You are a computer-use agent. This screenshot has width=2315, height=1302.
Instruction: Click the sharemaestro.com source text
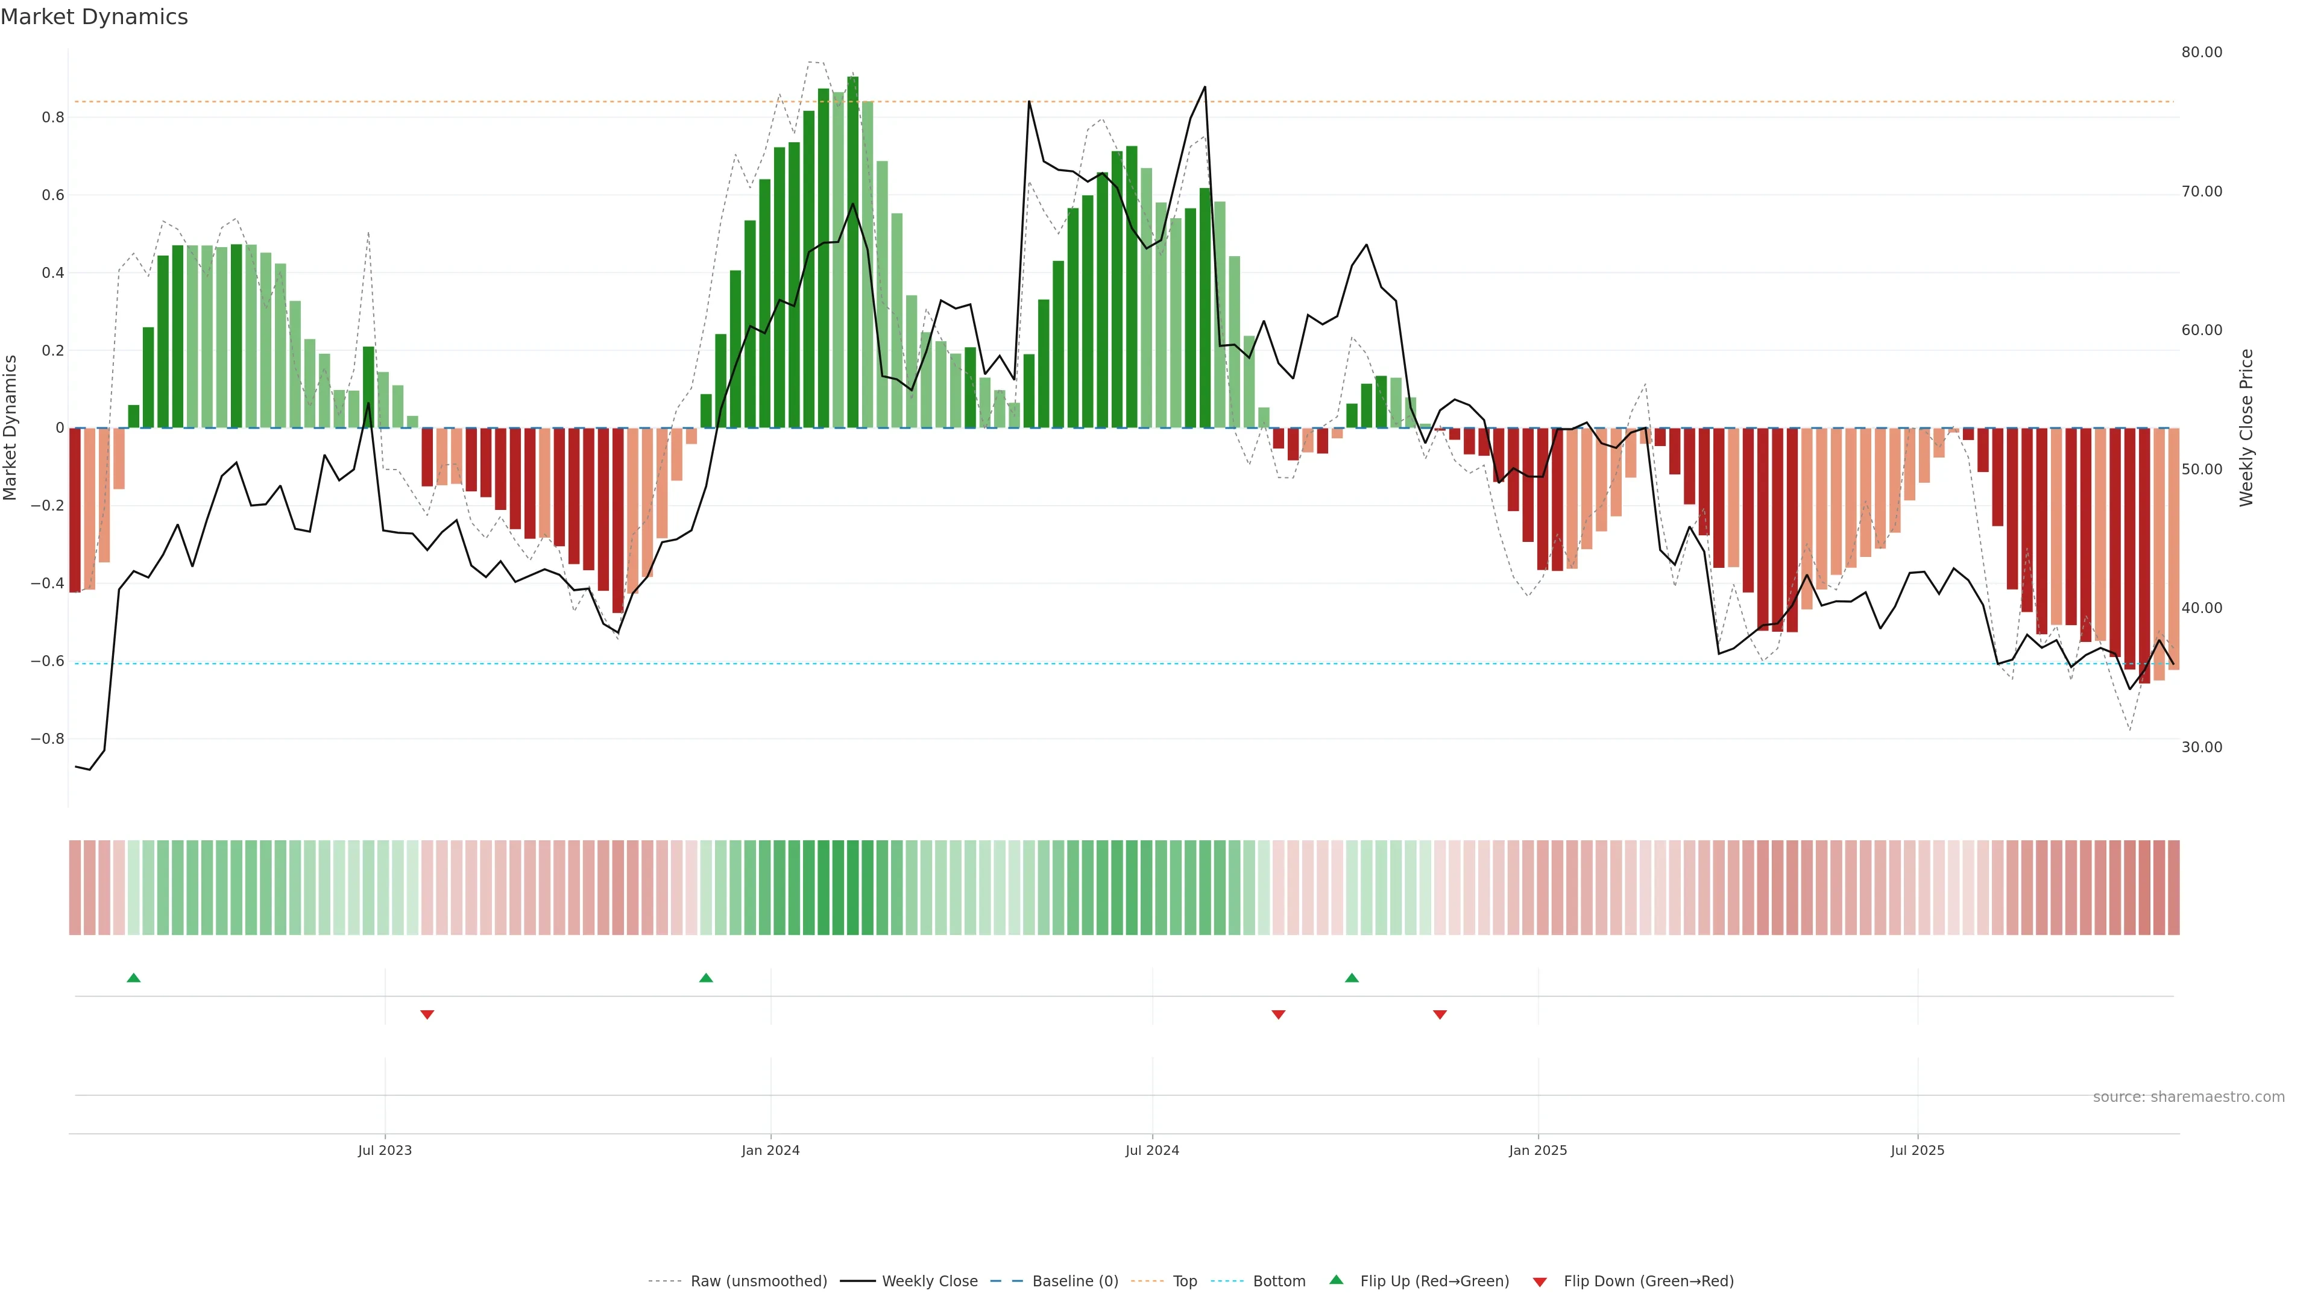[x=2188, y=1096]
